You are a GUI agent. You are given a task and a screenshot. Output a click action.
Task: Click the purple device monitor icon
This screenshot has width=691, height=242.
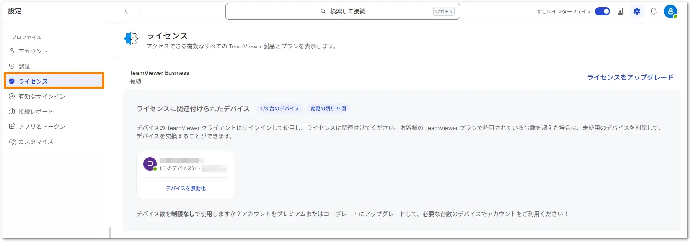coord(150,164)
